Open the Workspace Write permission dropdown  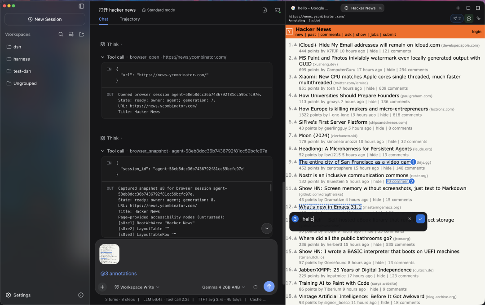(x=137, y=287)
